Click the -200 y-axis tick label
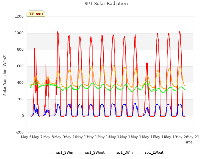 [x=20, y=132]
